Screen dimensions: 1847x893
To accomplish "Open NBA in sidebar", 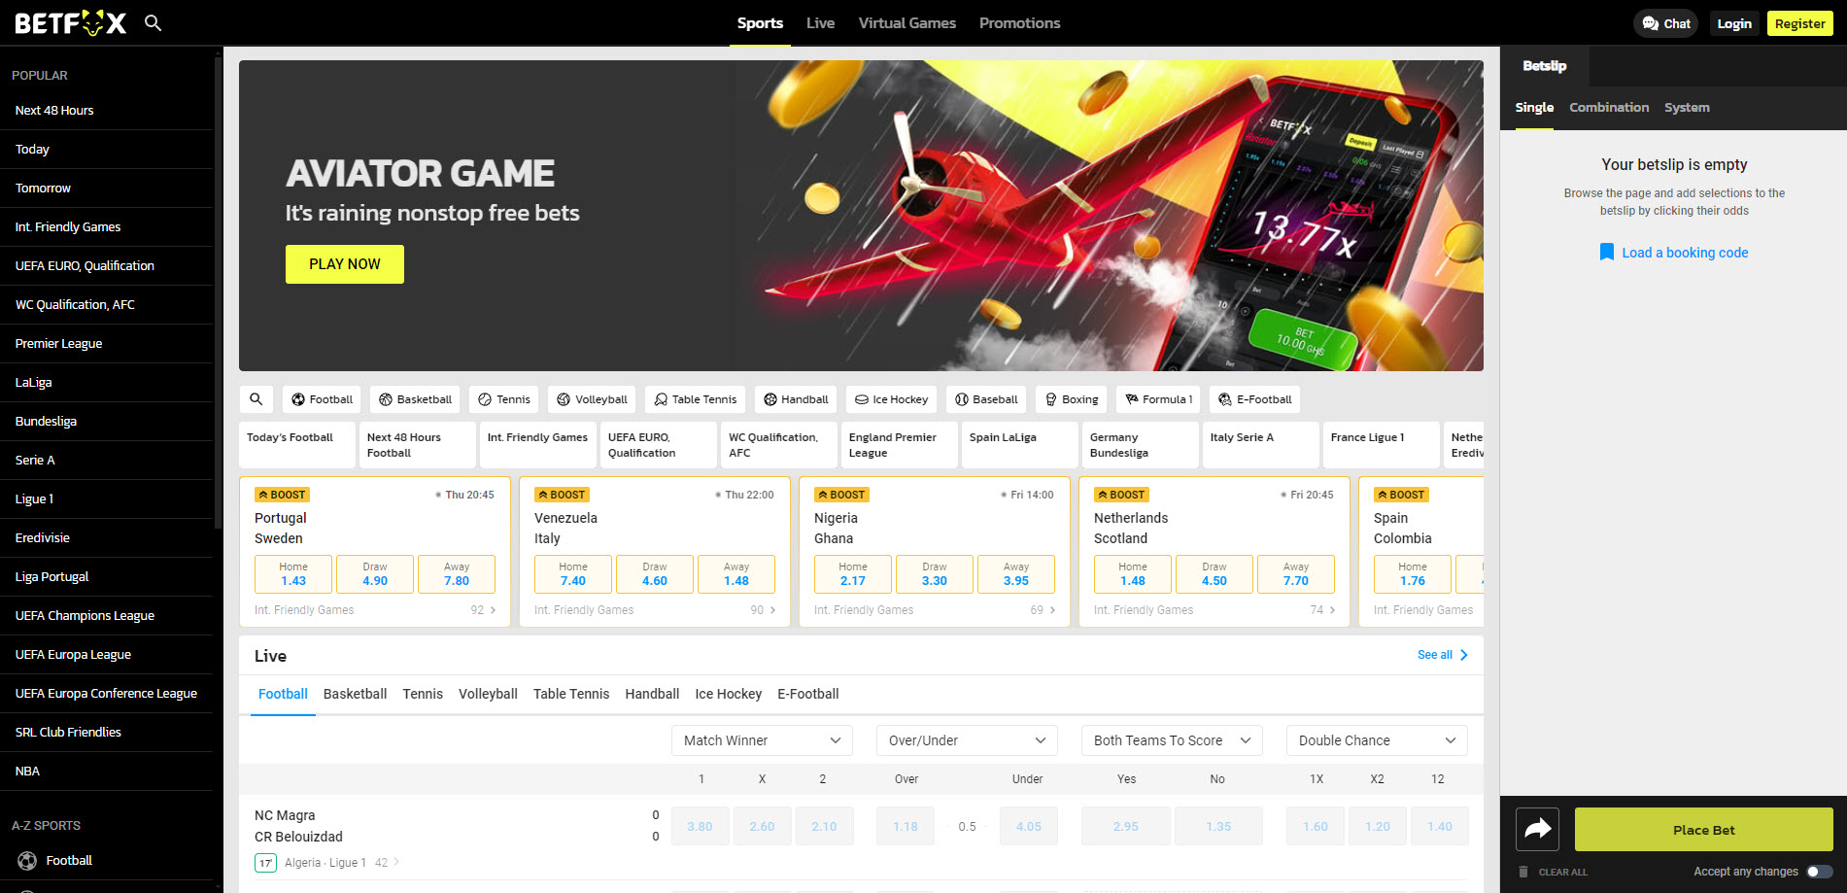I will (x=106, y=772).
